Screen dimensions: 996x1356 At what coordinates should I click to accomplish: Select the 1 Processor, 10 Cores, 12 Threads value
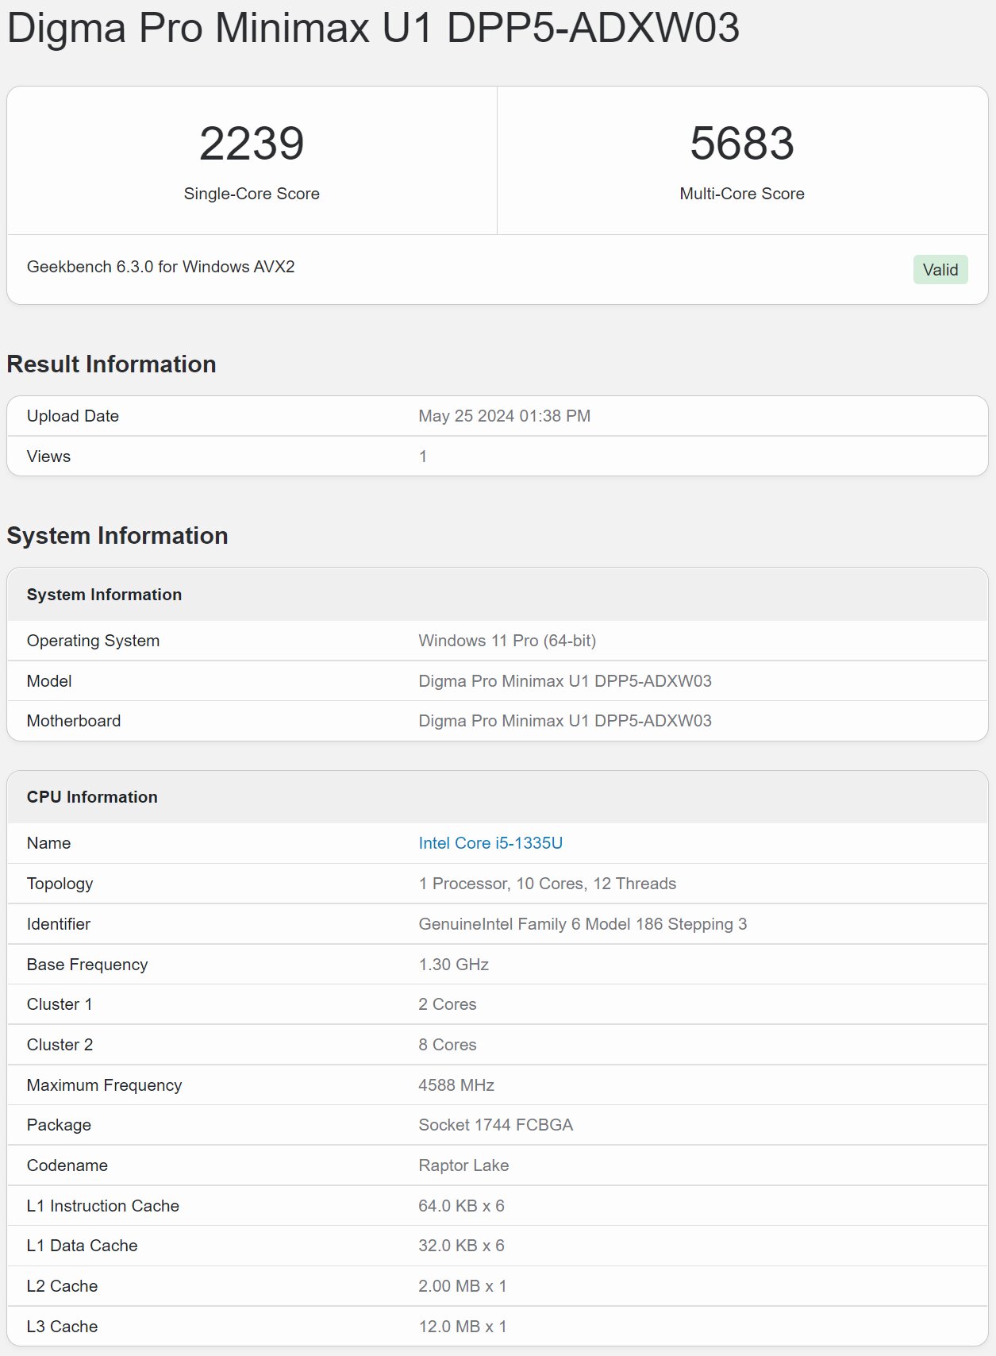point(548,884)
